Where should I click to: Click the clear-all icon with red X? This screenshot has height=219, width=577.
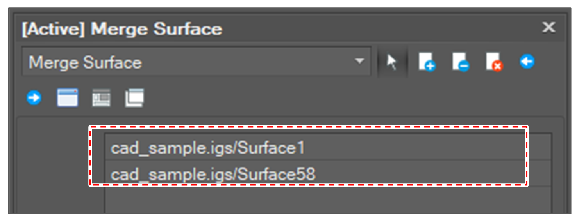pyautogui.click(x=493, y=62)
